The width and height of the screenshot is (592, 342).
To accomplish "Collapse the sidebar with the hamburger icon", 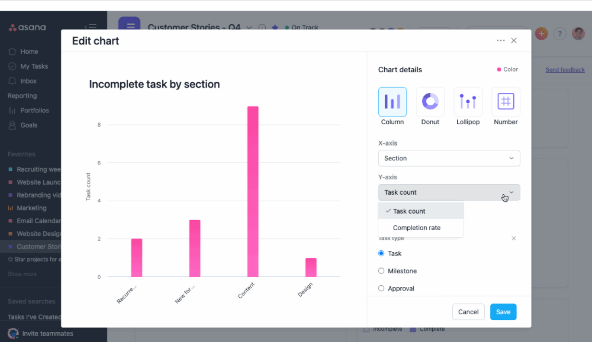I will pos(91,27).
